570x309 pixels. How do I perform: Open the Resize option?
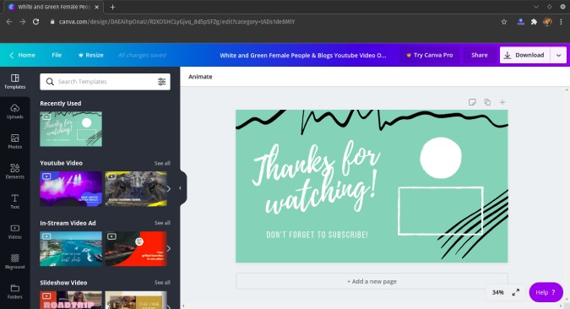tap(90, 55)
